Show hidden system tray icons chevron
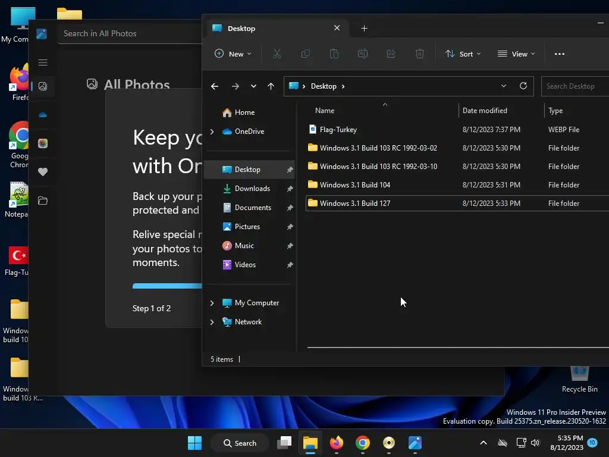This screenshot has width=609, height=457. click(483, 443)
